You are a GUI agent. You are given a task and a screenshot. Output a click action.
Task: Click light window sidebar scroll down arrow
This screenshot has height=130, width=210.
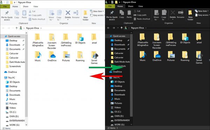click(26, 125)
